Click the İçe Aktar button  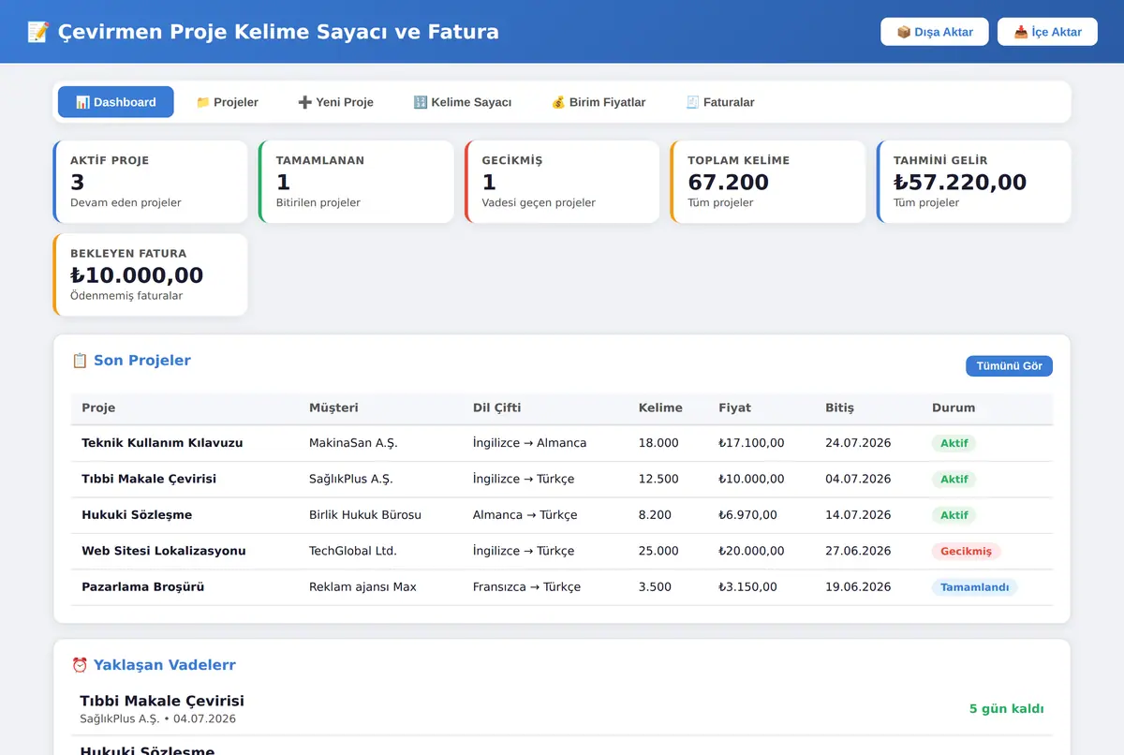1047,32
